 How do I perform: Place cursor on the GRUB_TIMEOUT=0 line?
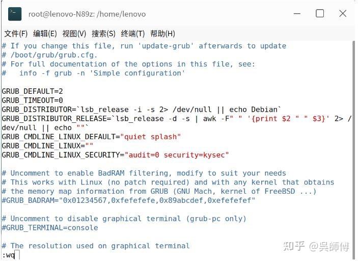click(32, 100)
